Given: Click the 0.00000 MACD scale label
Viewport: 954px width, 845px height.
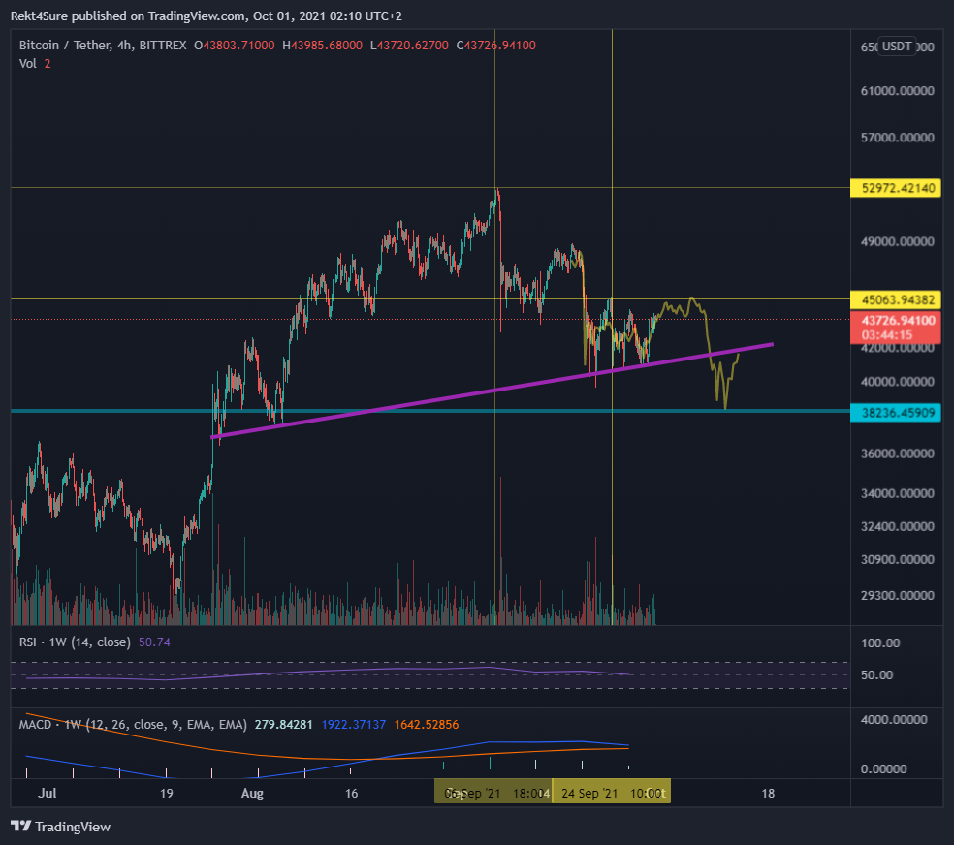Looking at the screenshot, I should click(x=883, y=769).
